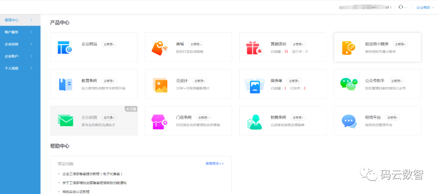Click 去开通 button for 企业邮箱

click(x=109, y=117)
